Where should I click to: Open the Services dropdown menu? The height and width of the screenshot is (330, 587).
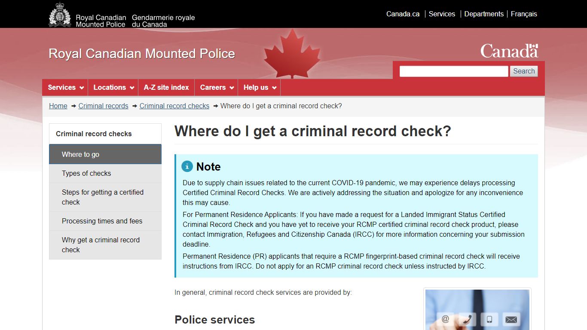65,87
